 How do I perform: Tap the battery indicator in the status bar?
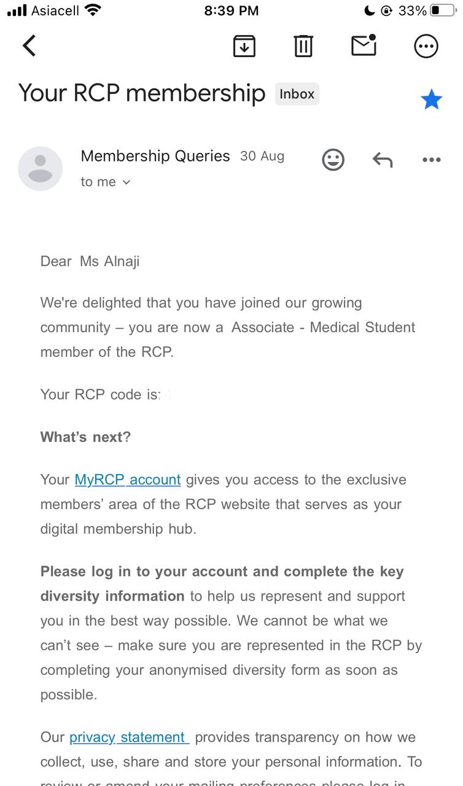coord(443,10)
